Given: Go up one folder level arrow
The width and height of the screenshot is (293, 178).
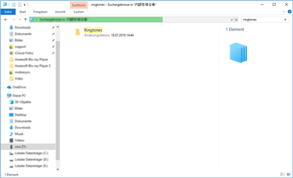Looking at the screenshot, I should coord(25,19).
